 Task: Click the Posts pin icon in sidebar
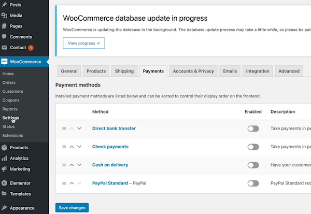click(x=5, y=5)
